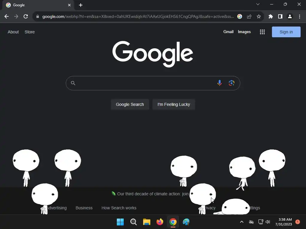Open the About link
The width and height of the screenshot is (306, 229).
pyautogui.click(x=13, y=32)
